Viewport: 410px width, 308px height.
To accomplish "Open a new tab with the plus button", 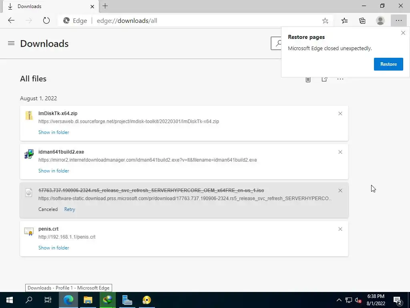I will (105, 6).
